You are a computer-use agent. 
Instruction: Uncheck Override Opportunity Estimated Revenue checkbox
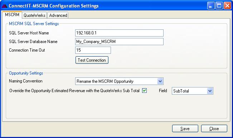(x=145, y=91)
